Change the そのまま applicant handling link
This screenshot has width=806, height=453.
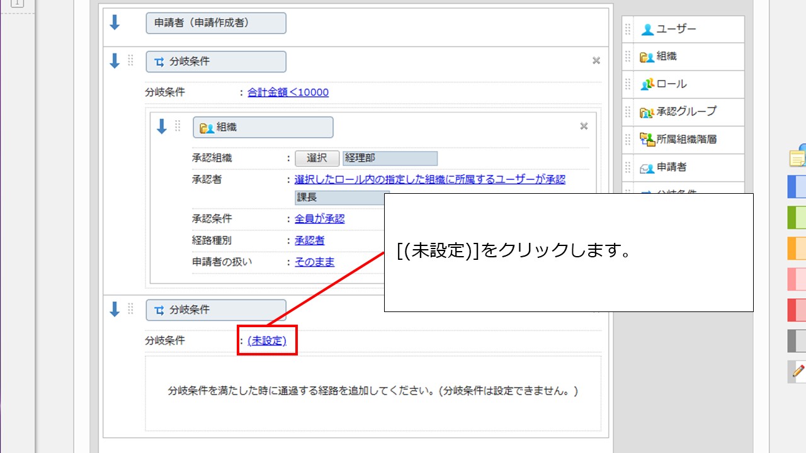tap(314, 262)
